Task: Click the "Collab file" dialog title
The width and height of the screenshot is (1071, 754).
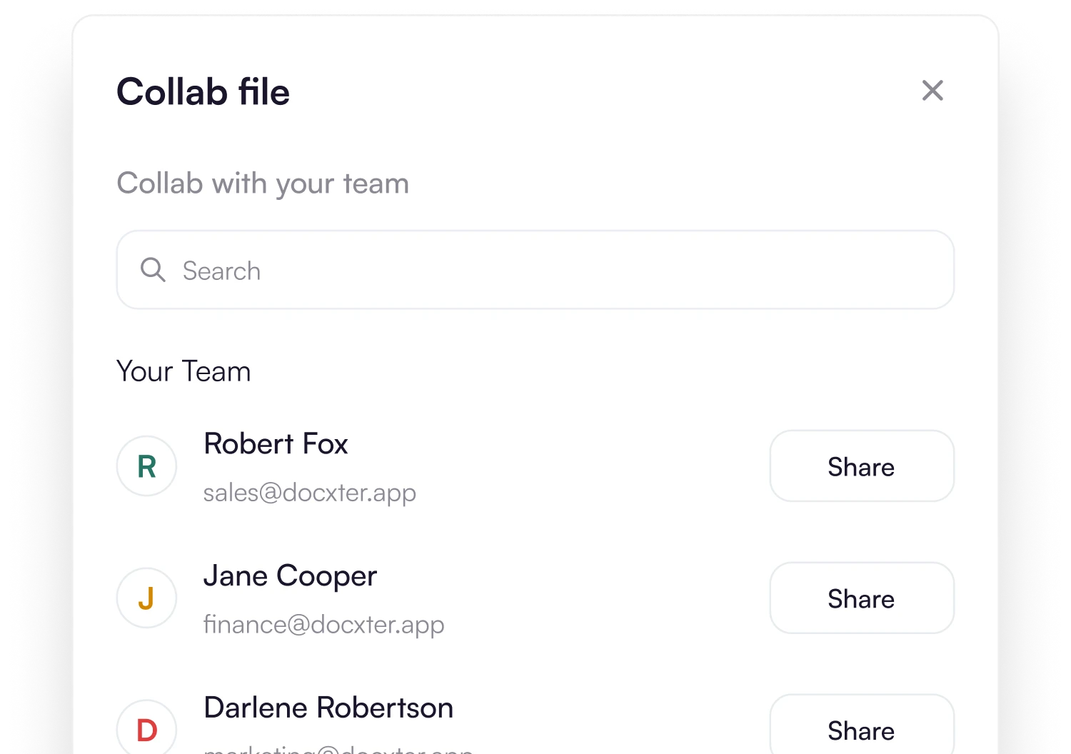Action: pos(203,92)
